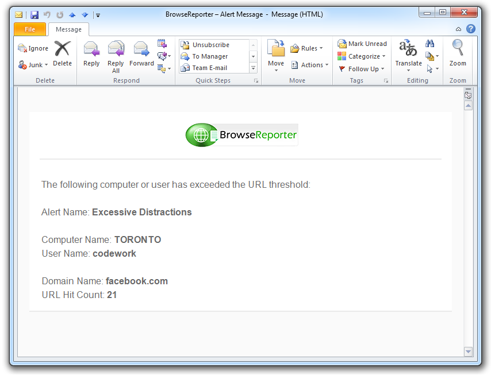Image resolution: width=491 pixels, height=375 pixels.
Task: Open the Related items dropdown
Action: tap(432, 56)
